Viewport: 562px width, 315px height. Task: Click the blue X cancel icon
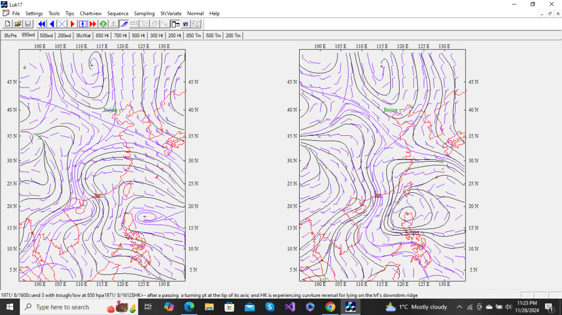click(x=62, y=24)
